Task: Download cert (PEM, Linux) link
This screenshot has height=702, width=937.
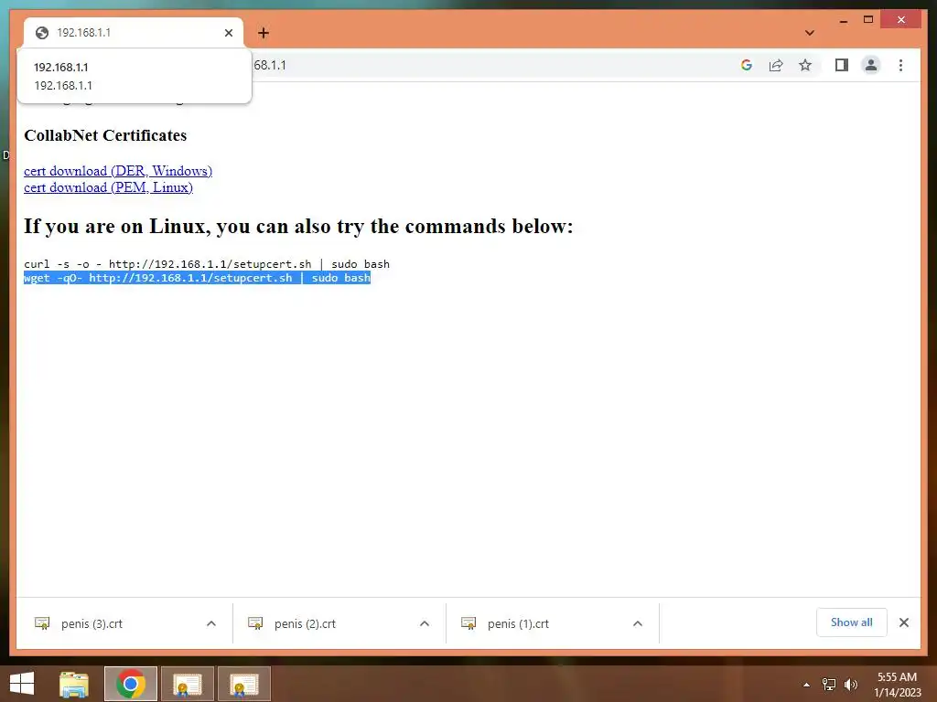Action: (x=108, y=187)
